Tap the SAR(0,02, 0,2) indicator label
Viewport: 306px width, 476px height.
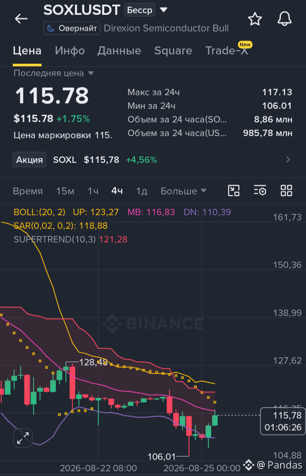click(x=61, y=226)
